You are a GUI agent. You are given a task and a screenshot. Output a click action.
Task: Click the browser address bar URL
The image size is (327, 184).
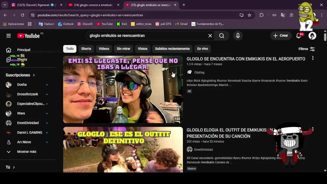pos(90,15)
